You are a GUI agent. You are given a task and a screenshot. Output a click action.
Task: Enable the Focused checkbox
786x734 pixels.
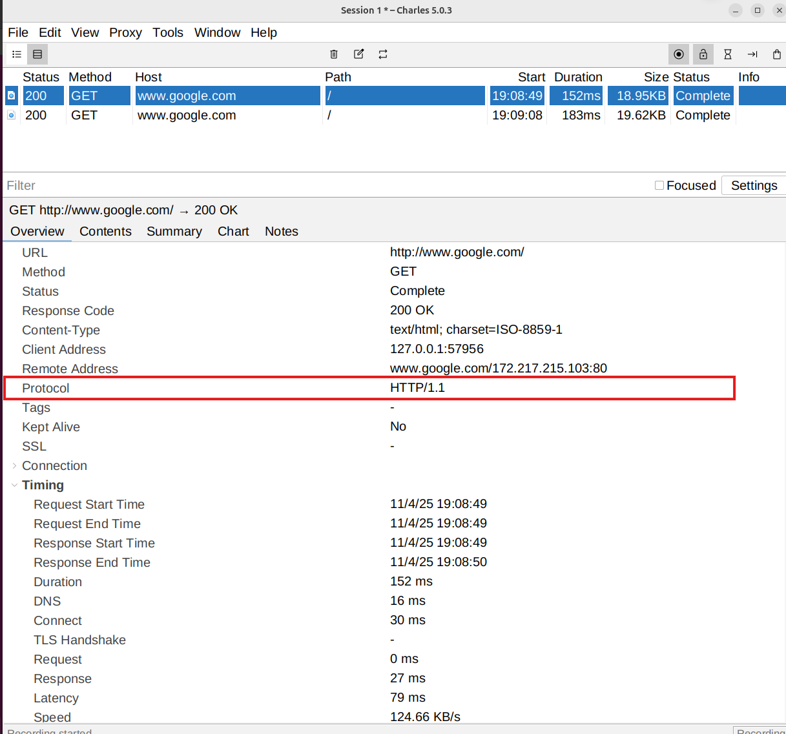coord(659,185)
